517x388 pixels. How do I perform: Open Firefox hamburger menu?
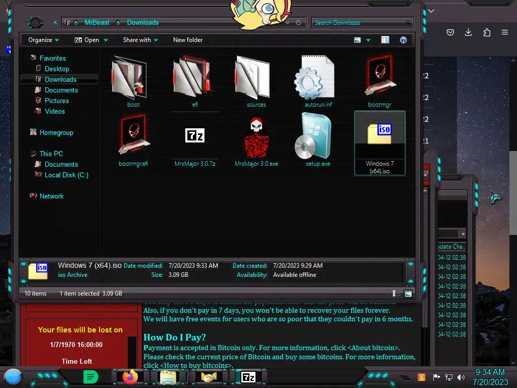(x=505, y=32)
